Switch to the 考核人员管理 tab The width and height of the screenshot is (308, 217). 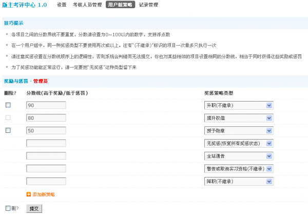coord(87,5)
